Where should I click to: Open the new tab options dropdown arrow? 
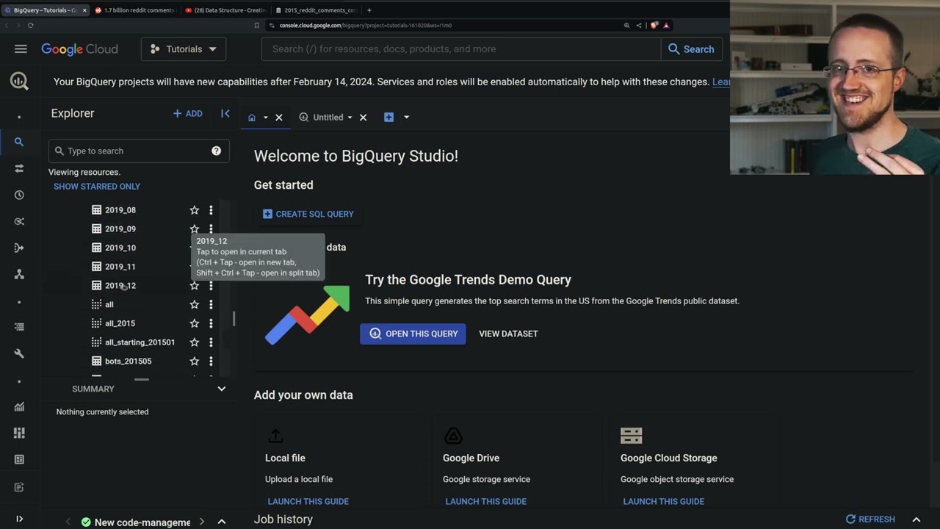pyautogui.click(x=406, y=118)
